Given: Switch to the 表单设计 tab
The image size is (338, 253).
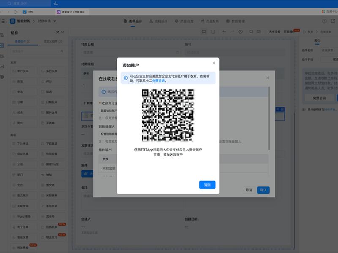Looking at the screenshot, I should (133, 22).
